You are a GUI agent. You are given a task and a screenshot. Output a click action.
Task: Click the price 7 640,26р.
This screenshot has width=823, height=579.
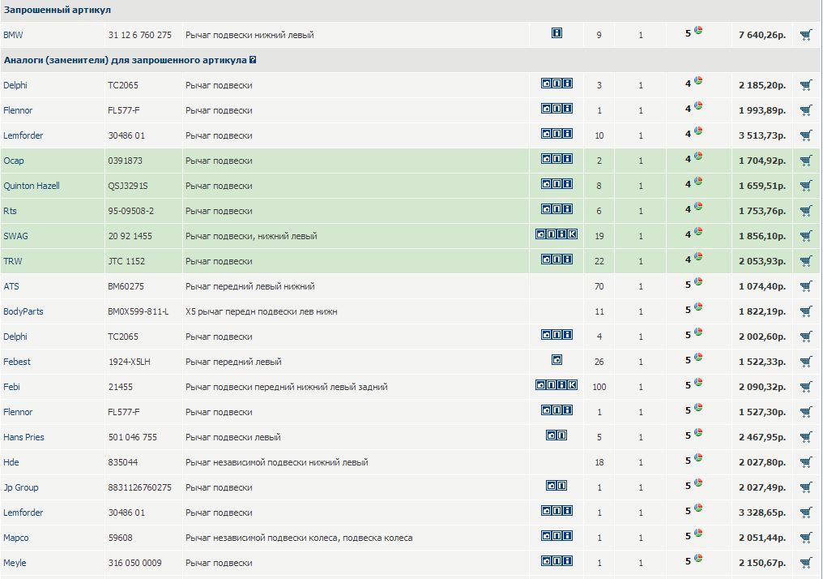[x=762, y=35]
